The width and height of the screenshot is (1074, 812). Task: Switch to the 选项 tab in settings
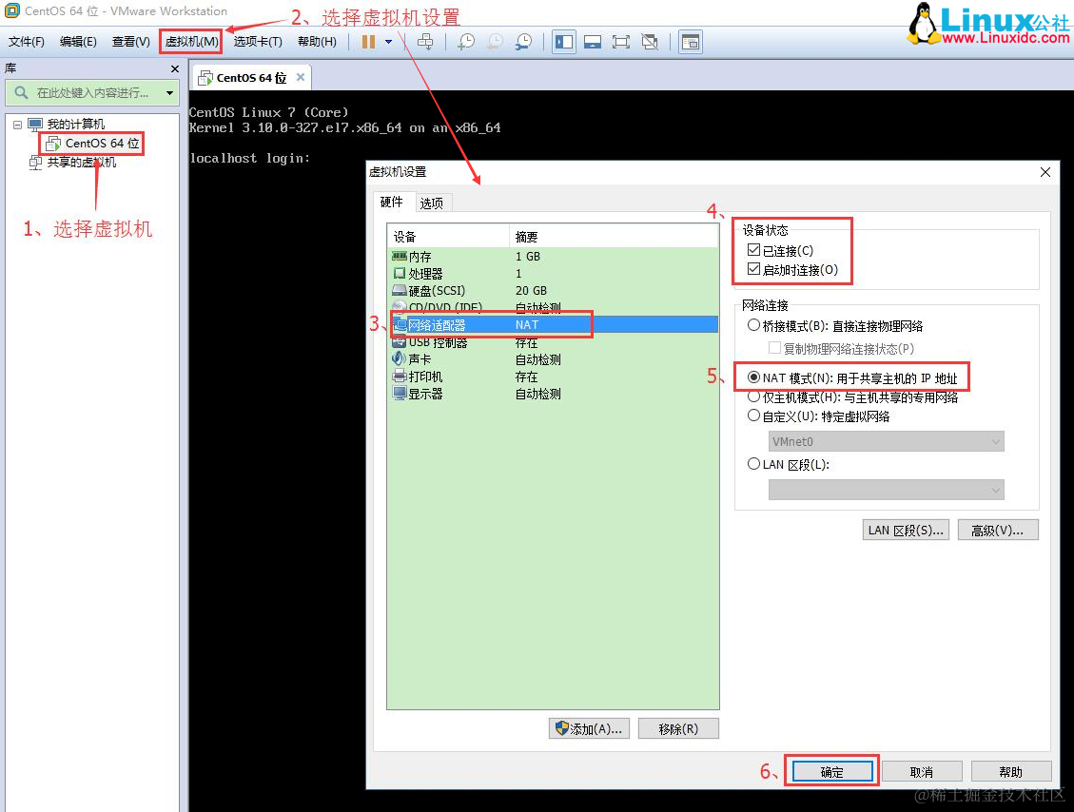tap(433, 202)
